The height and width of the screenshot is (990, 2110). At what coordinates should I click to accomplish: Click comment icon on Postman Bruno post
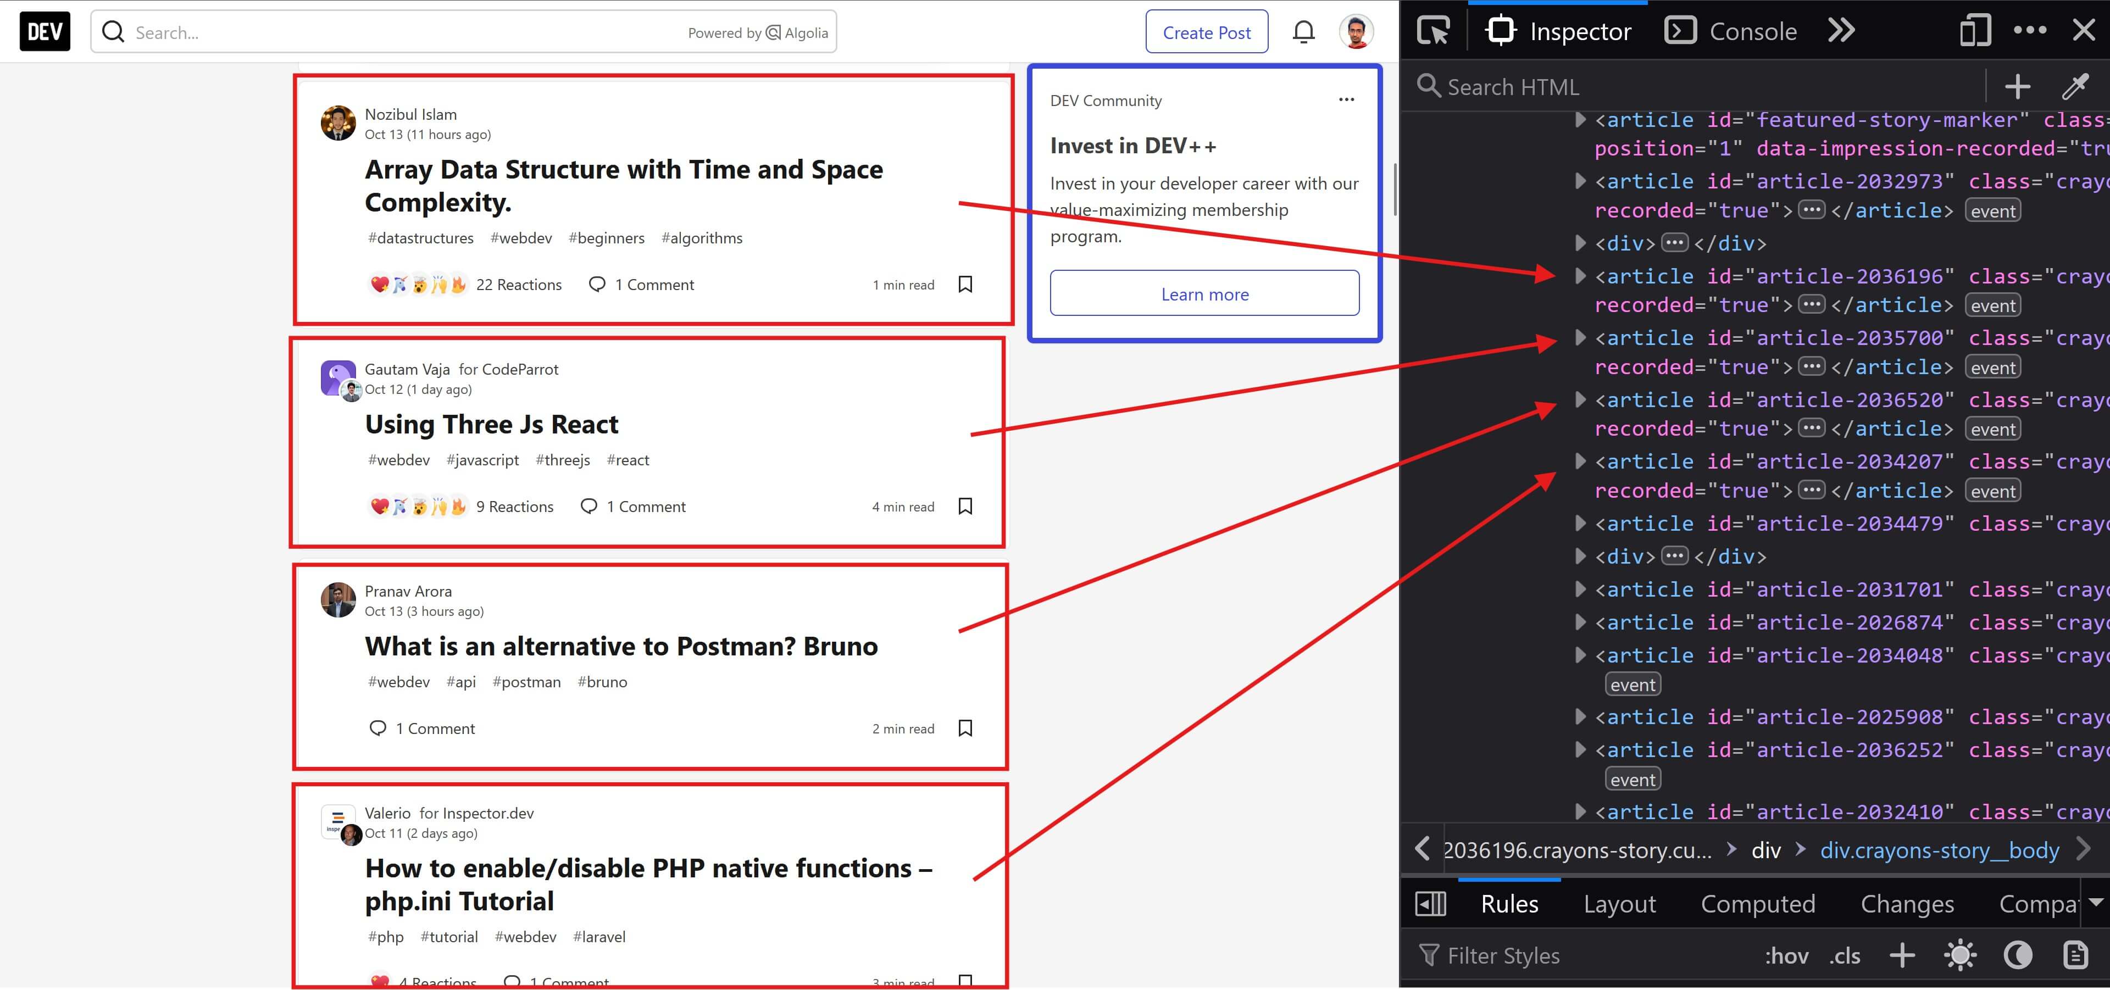pyautogui.click(x=377, y=728)
